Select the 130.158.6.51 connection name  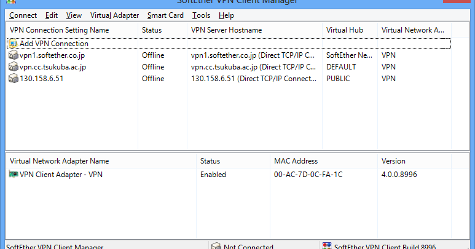pos(42,79)
